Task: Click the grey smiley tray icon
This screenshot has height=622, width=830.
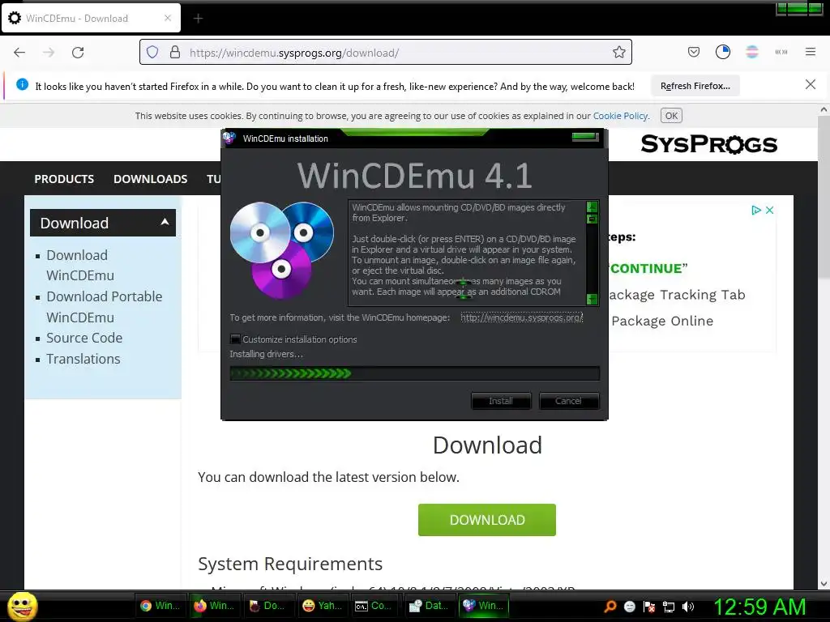Action: [x=629, y=607]
